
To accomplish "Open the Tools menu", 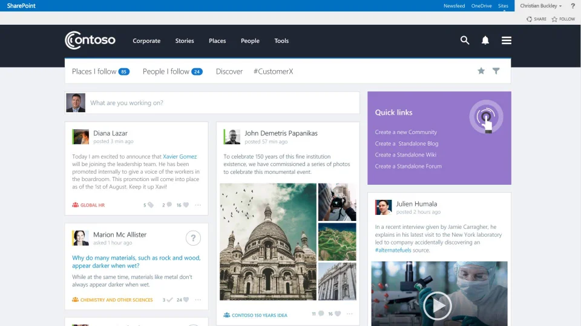I will (x=281, y=40).
